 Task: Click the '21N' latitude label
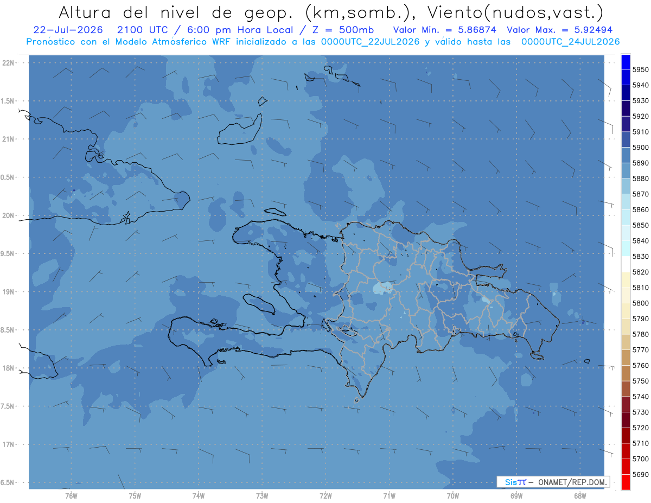[9, 139]
